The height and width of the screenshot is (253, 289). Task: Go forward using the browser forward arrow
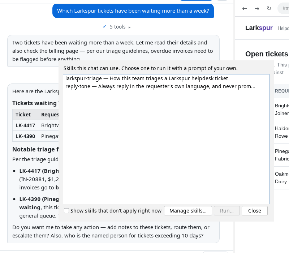point(257,8)
